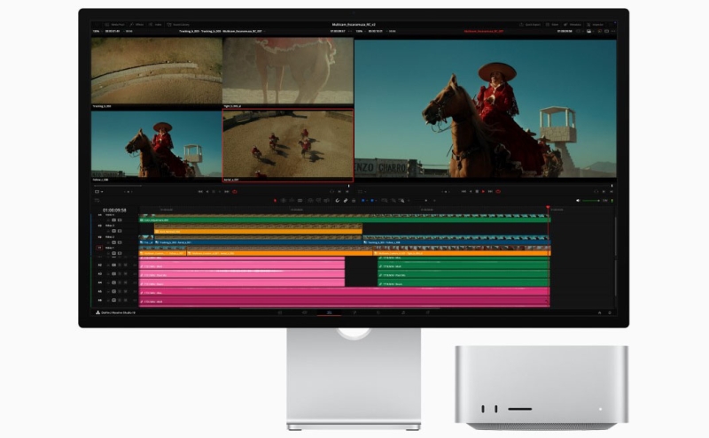709x438 pixels.
Task: Click the speaker mute icon
Action: tap(578, 201)
